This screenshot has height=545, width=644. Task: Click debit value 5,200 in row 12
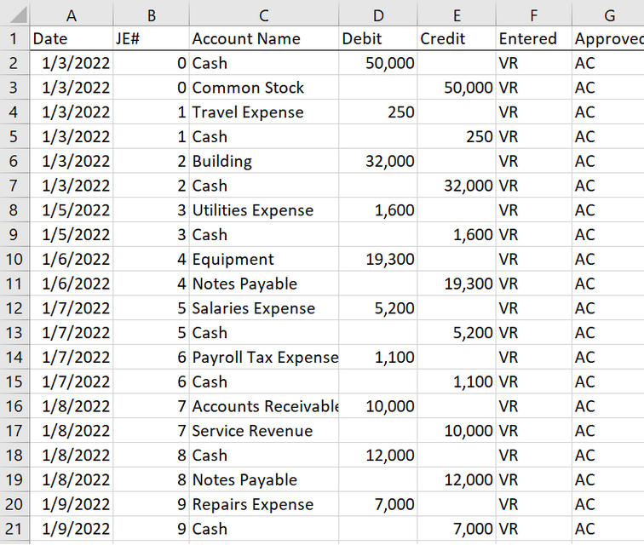coord(378,308)
